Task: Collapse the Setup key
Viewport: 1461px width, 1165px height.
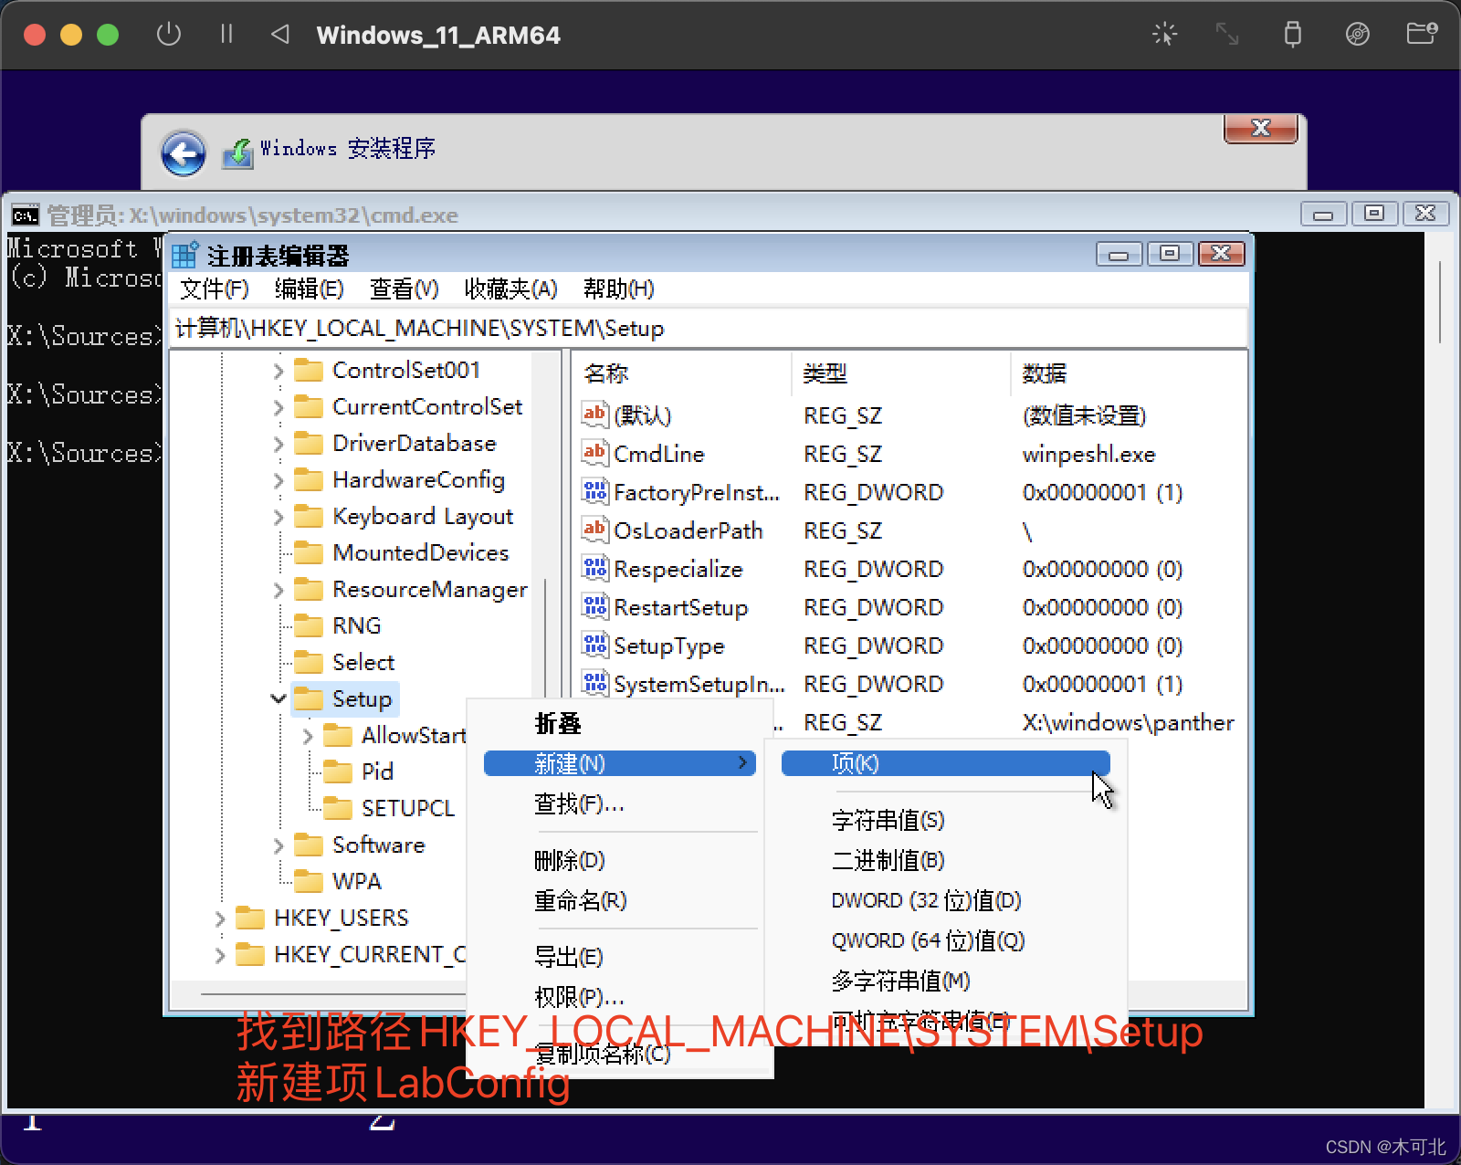Action: point(279,698)
